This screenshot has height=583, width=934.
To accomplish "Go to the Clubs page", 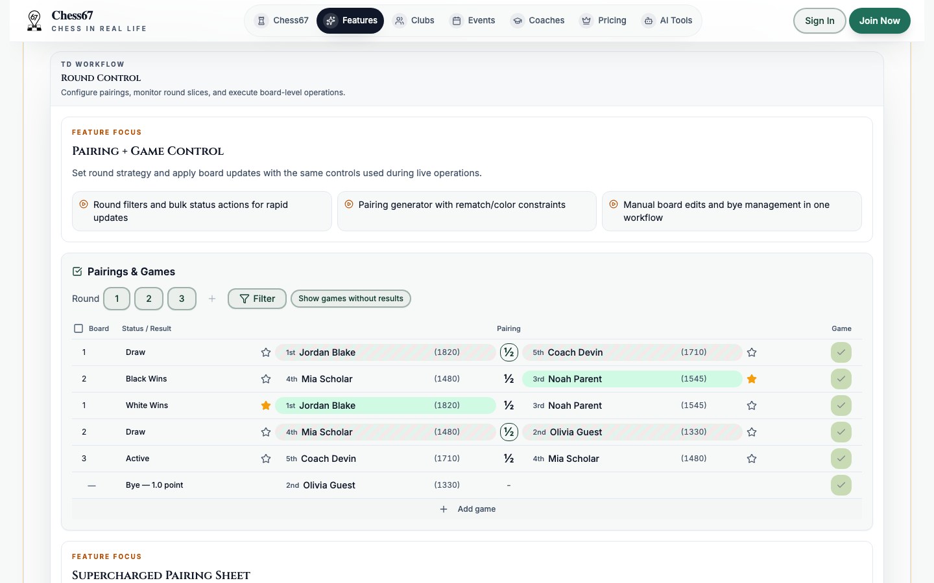I will pyautogui.click(x=414, y=21).
